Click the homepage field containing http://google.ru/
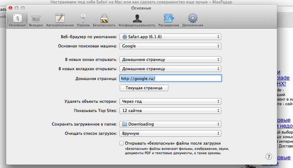The height and width of the screenshot is (168, 293). (x=170, y=78)
